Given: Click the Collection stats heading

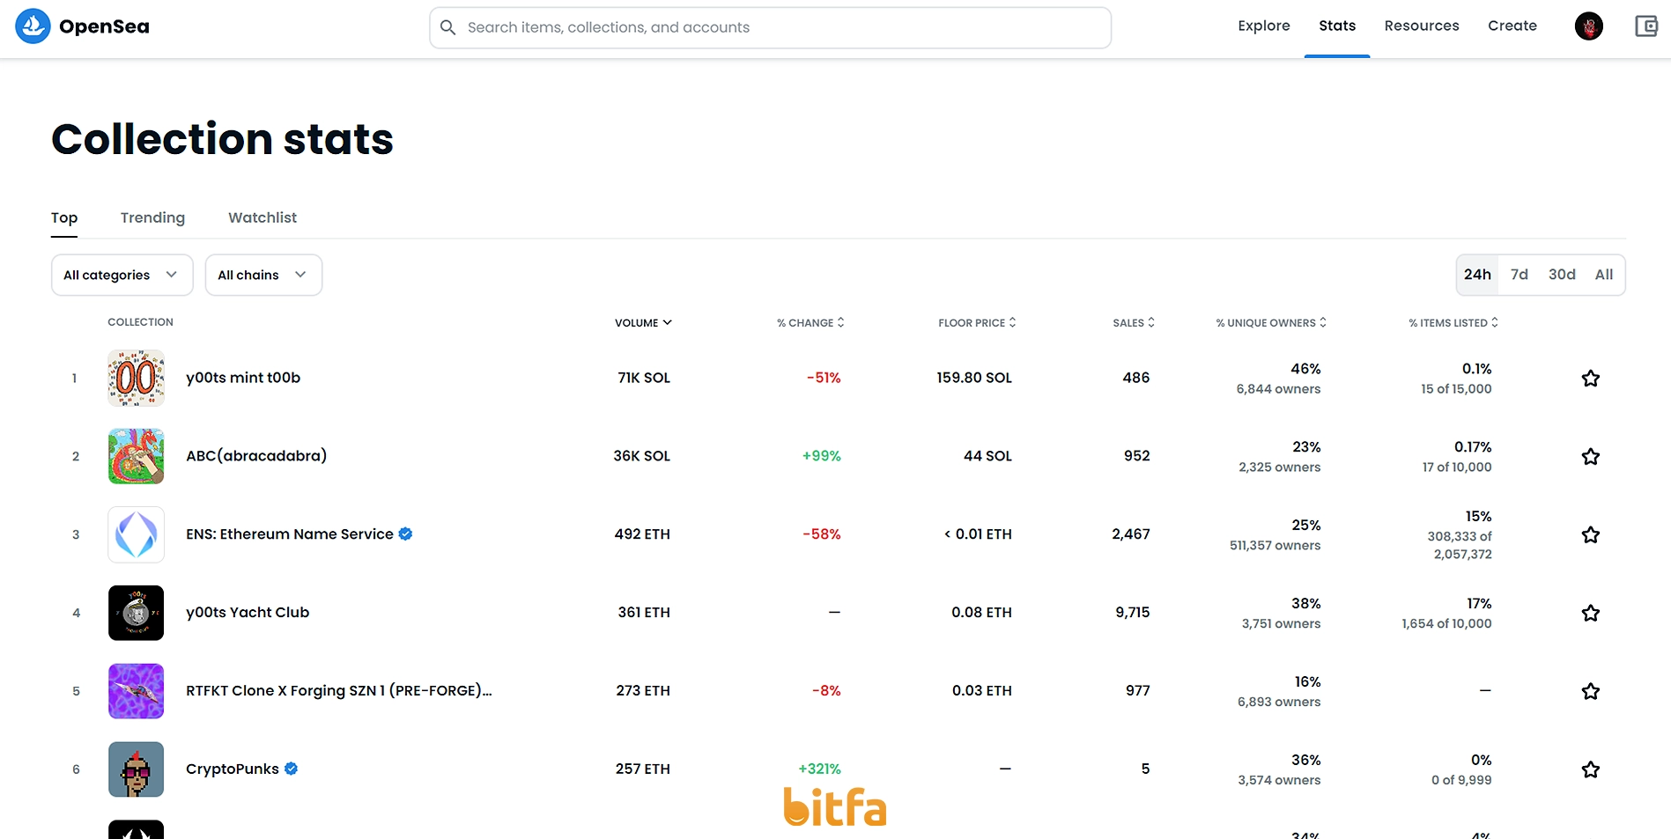Looking at the screenshot, I should tap(222, 139).
